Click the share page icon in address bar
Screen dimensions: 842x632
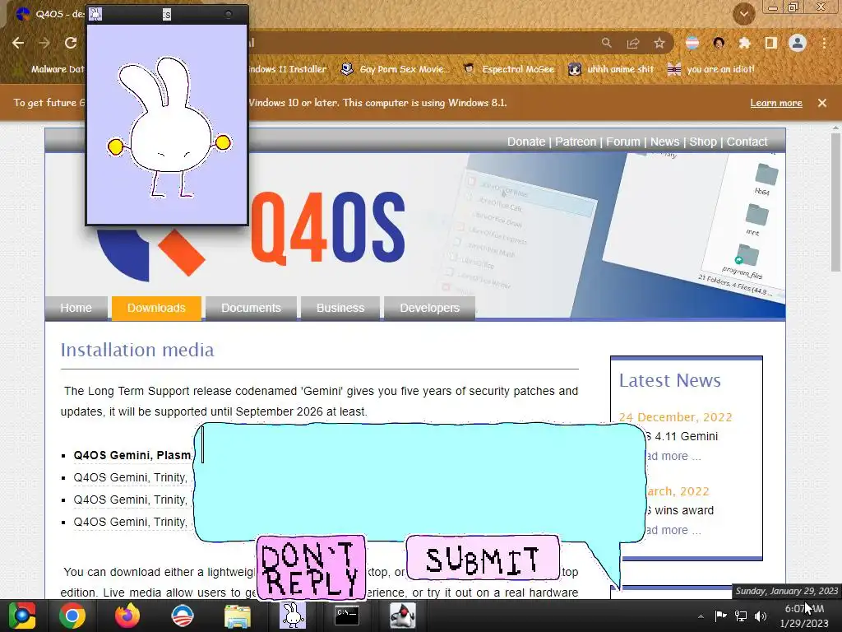(633, 43)
